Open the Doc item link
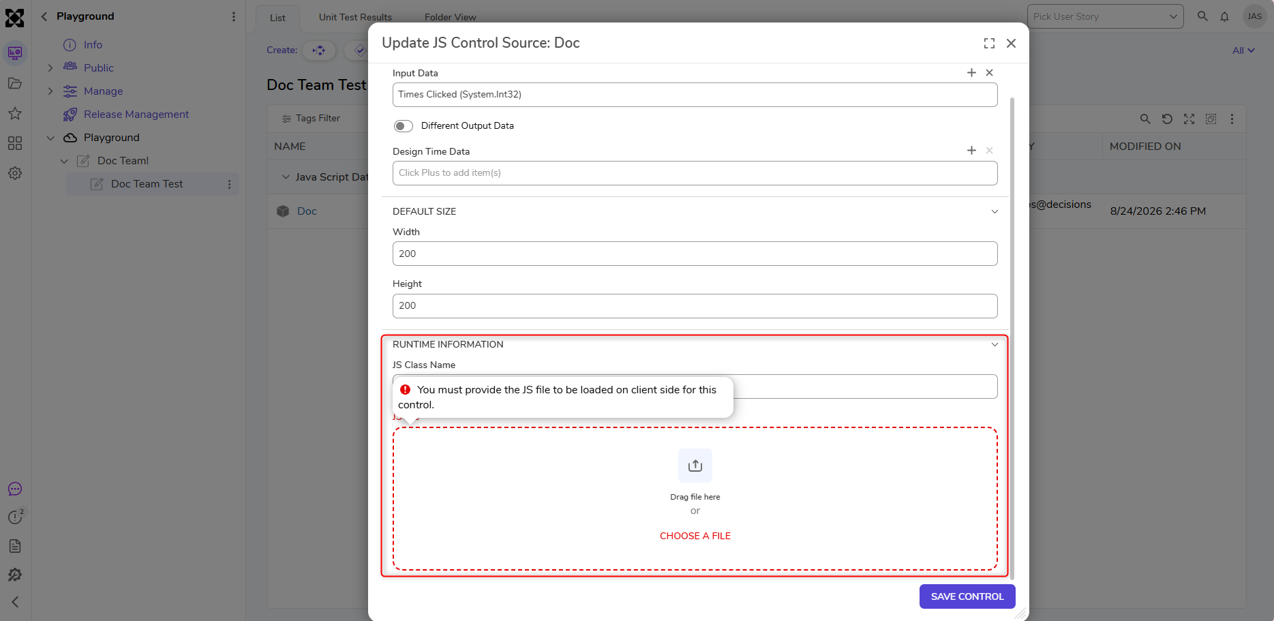Screen dimensions: 1274x621 coord(307,211)
